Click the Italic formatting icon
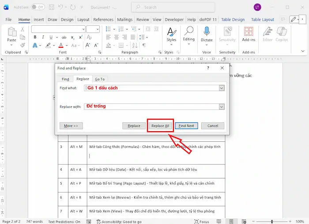Viewport: 309px width, 224px height. 43,37
